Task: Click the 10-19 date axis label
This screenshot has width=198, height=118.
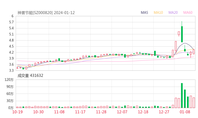Action: click(x=17, y=112)
